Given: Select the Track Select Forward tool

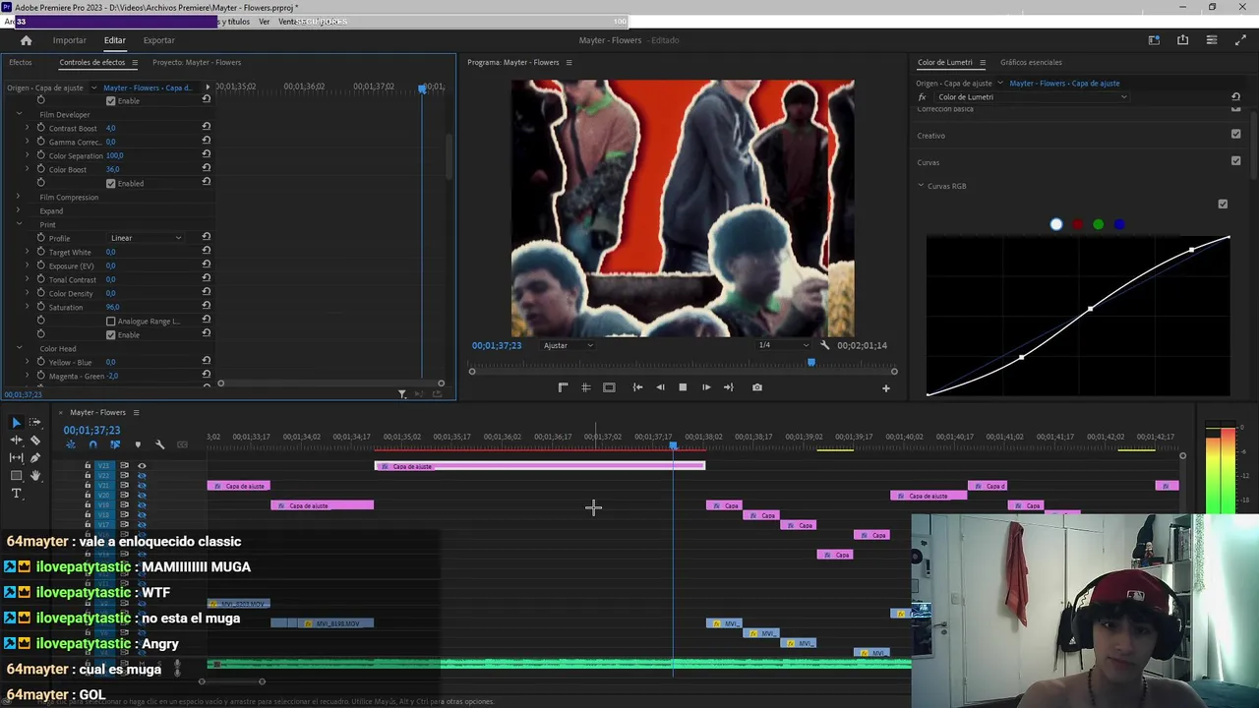Looking at the screenshot, I should (35, 423).
